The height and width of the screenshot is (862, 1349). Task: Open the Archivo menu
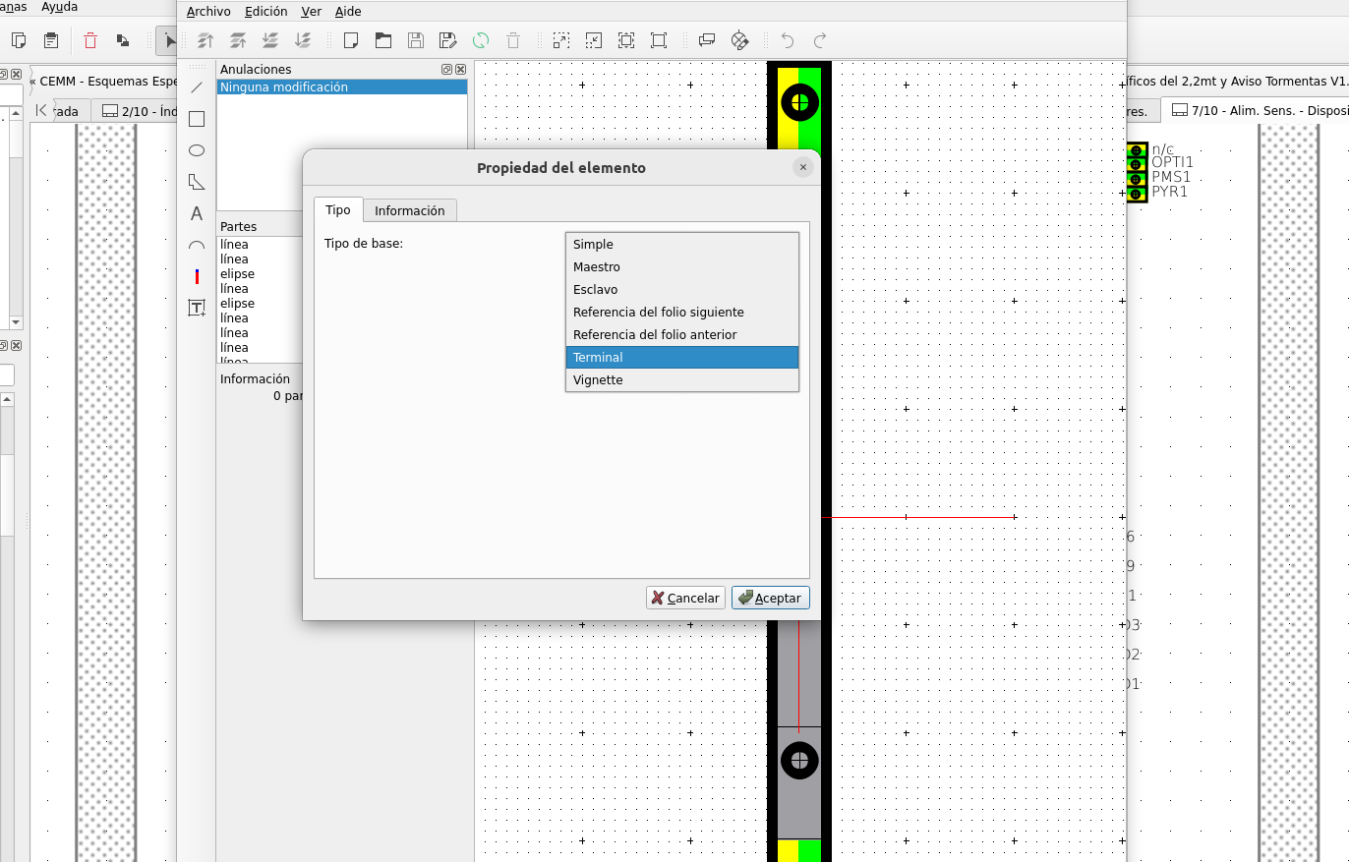click(208, 12)
